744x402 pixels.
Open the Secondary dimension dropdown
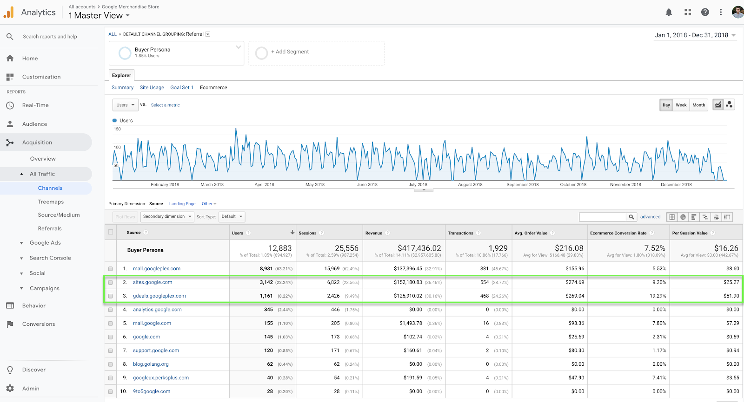coord(167,217)
